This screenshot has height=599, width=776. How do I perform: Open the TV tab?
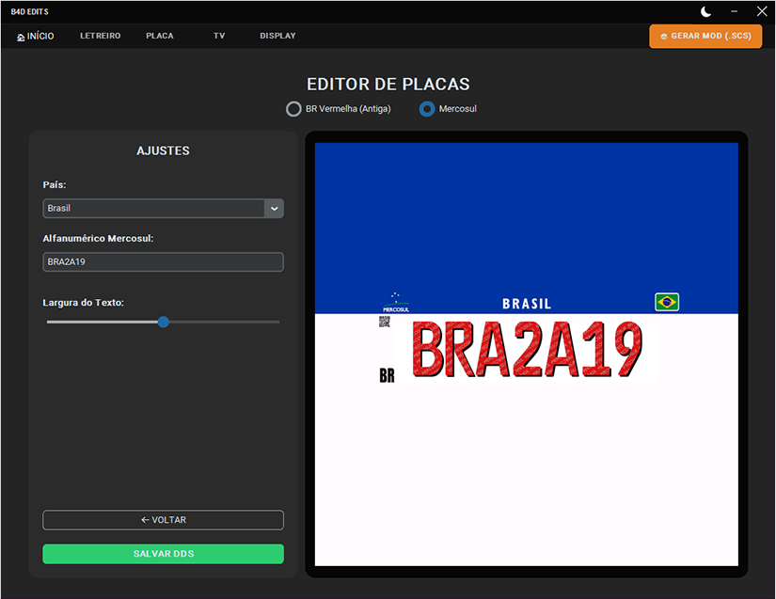pos(219,36)
